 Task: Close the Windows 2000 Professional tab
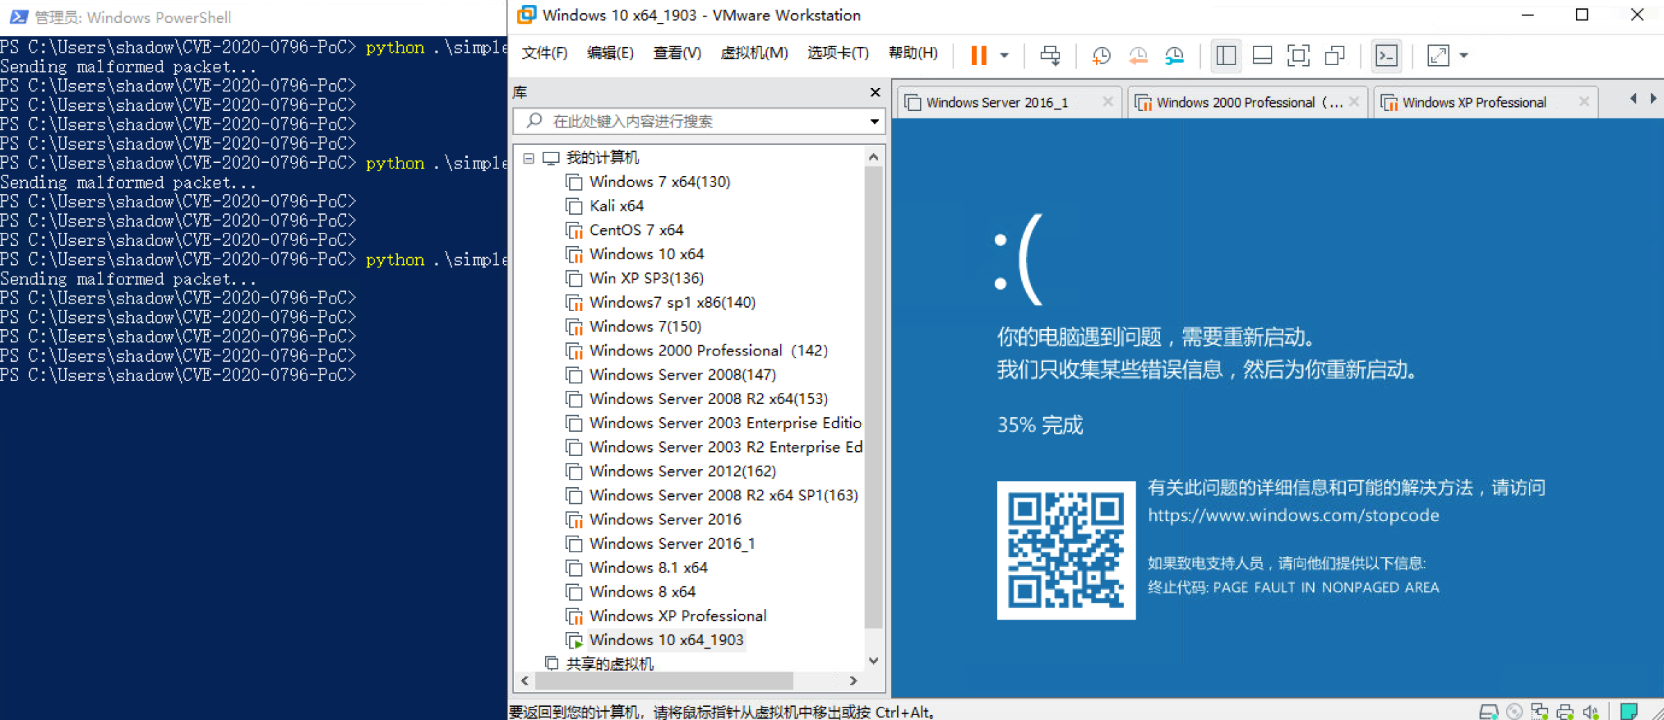1353,102
